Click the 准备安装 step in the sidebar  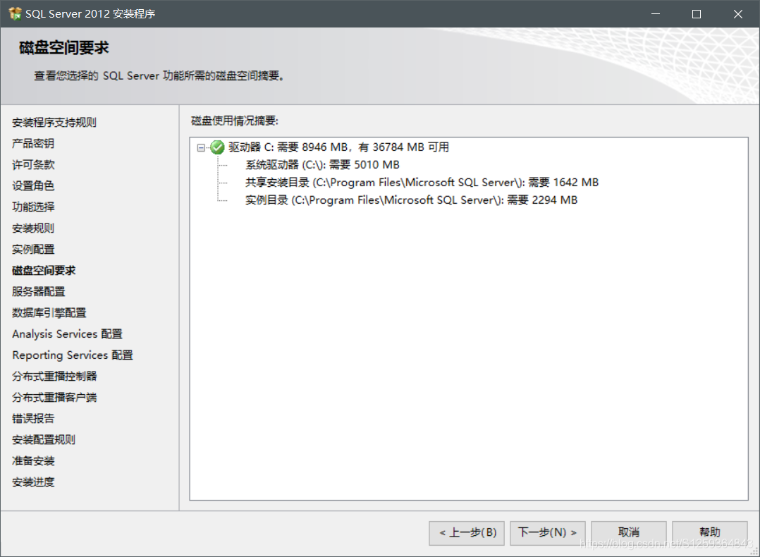(33, 461)
